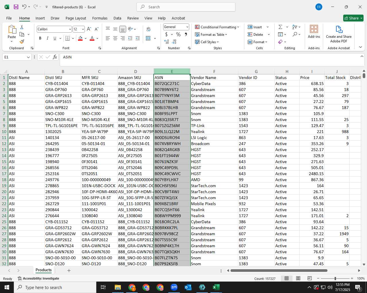Switch to Page Layout view icon
The width and height of the screenshot is (367, 293).
pos(298,278)
